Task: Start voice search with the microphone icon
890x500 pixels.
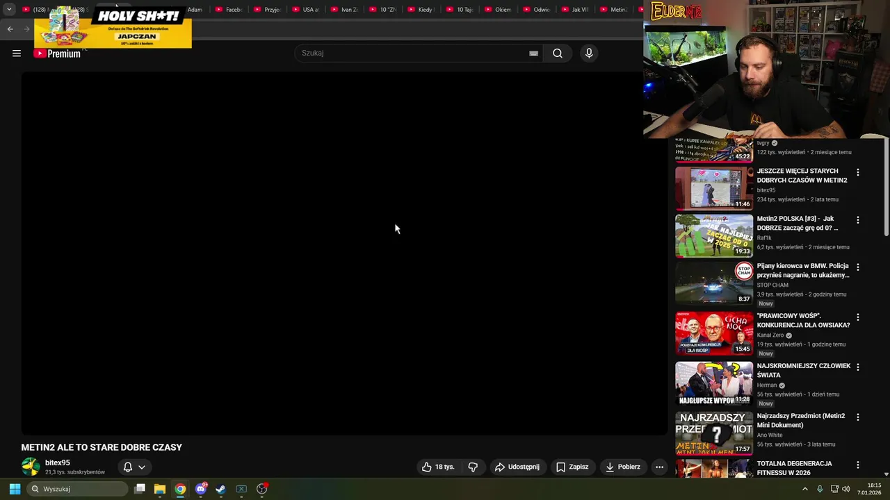Action: pos(589,53)
